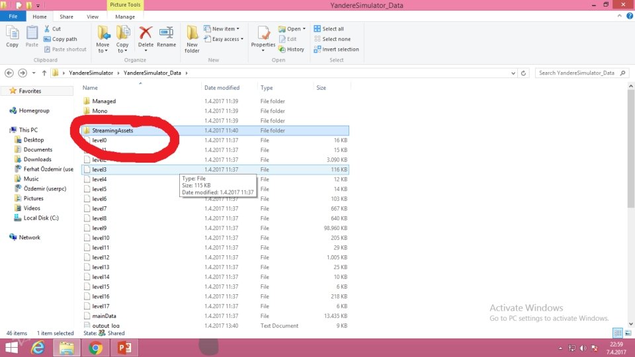The image size is (635, 357).
Task: Open Help with the question mark
Action: (630, 16)
